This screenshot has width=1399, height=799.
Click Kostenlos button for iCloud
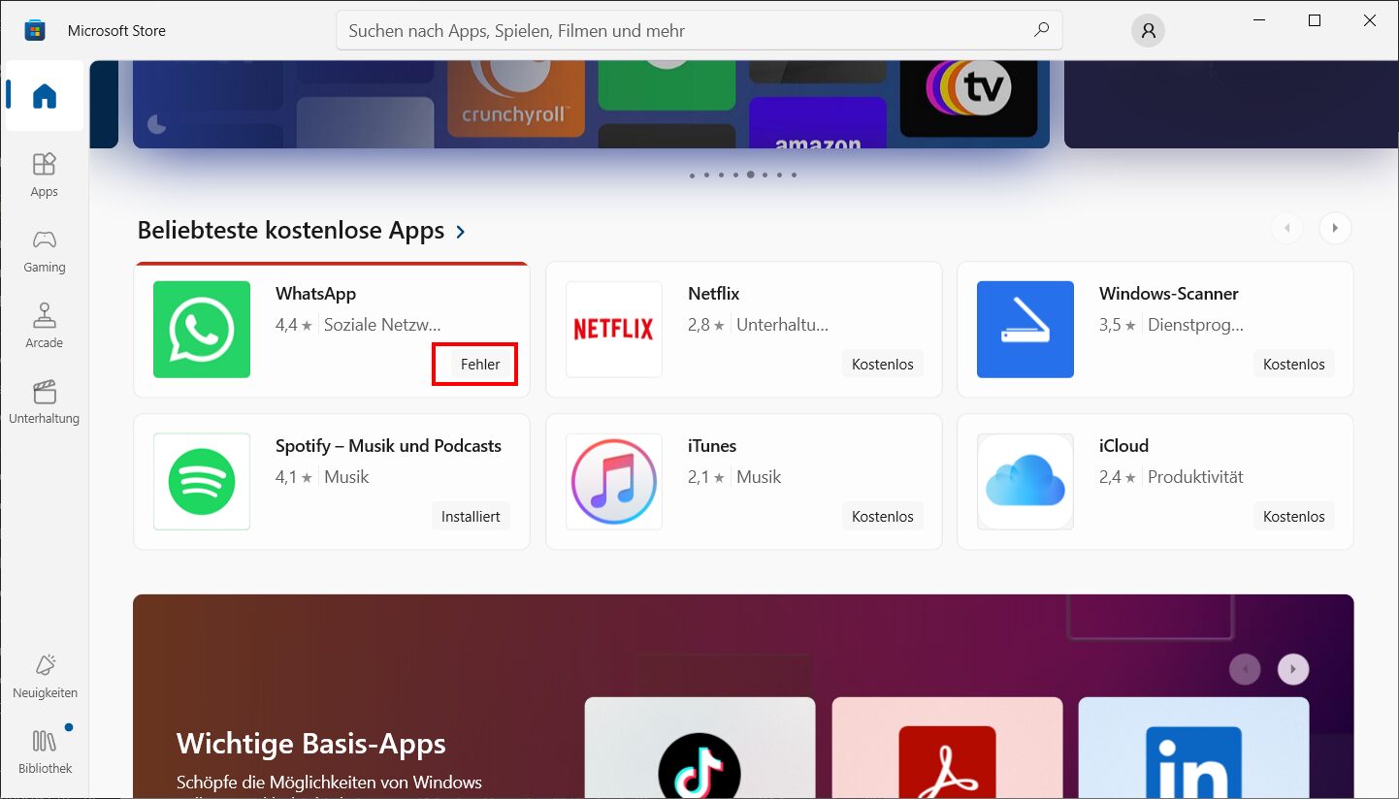pyautogui.click(x=1294, y=517)
